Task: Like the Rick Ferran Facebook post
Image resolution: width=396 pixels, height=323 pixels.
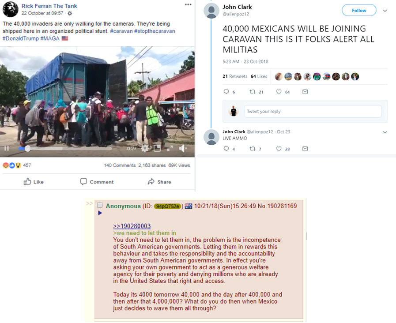Action: [34, 182]
